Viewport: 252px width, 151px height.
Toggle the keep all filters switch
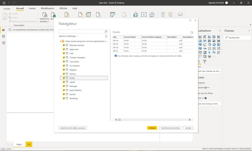pyautogui.click(x=204, y=98)
